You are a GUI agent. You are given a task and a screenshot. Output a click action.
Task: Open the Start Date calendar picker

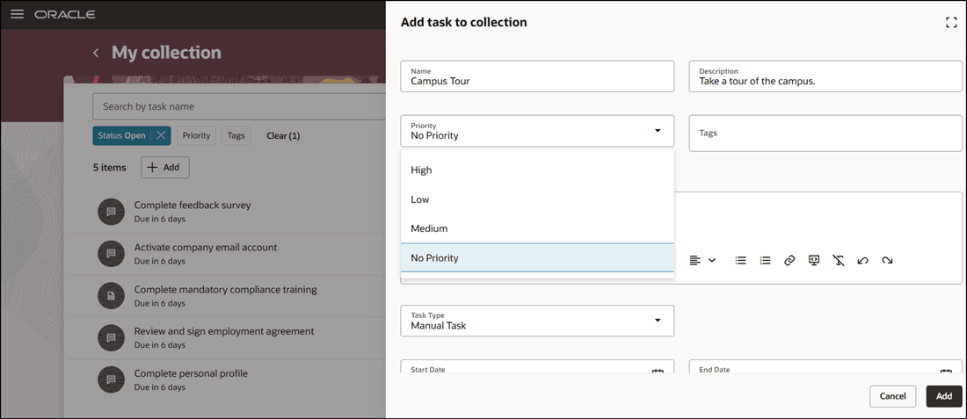click(658, 371)
